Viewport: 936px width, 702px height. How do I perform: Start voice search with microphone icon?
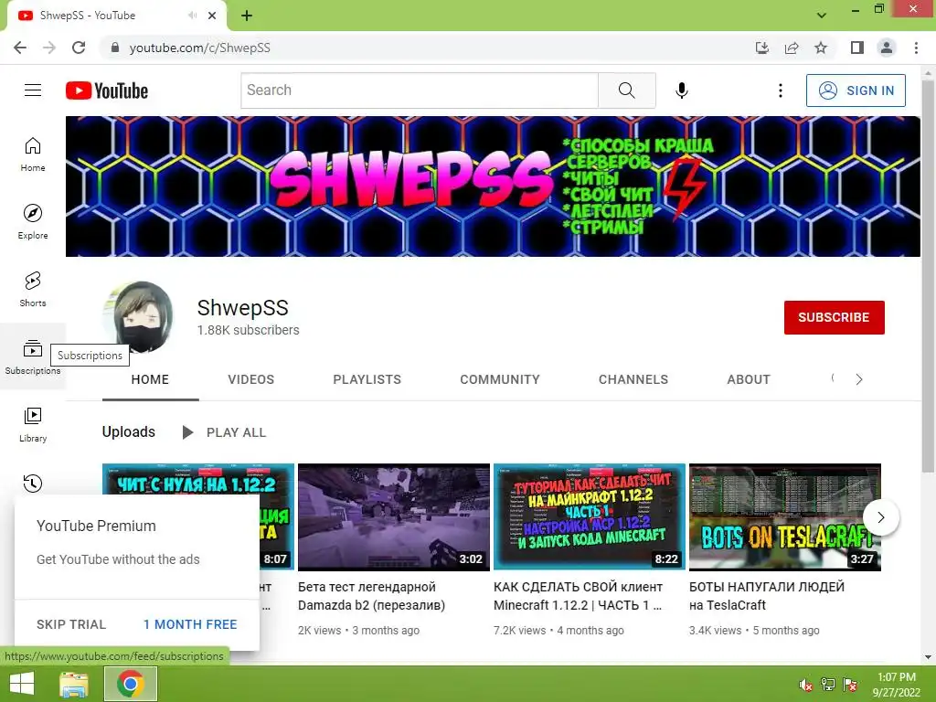pyautogui.click(x=682, y=90)
